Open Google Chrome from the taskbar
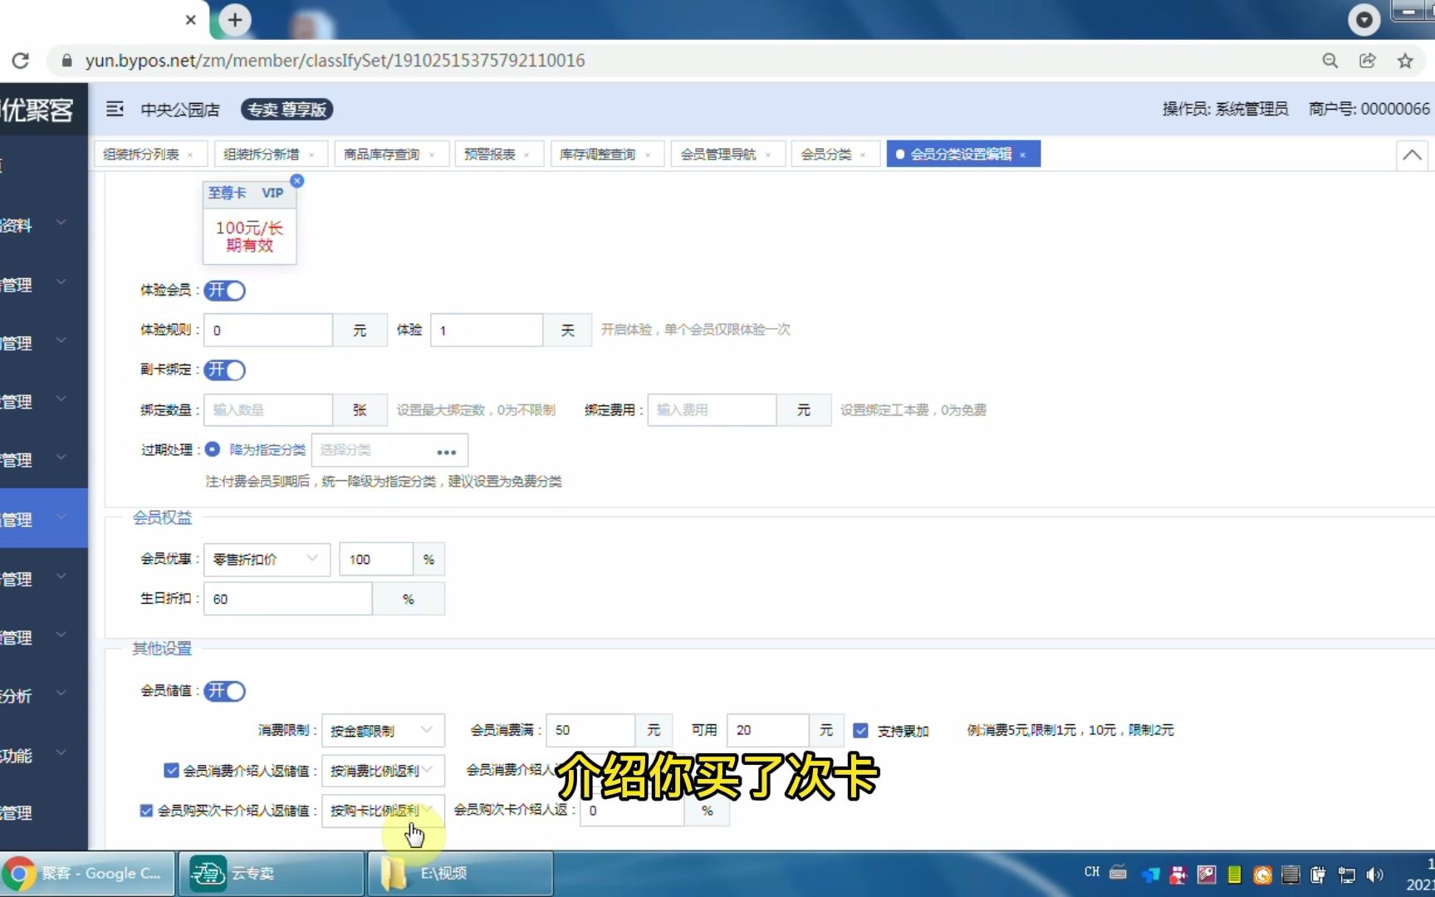 point(87,874)
